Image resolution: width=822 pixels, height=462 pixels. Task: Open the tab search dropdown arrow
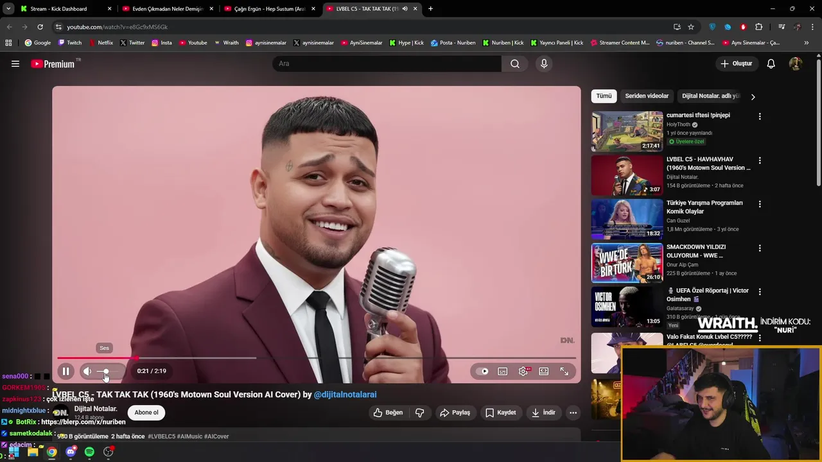(x=8, y=8)
